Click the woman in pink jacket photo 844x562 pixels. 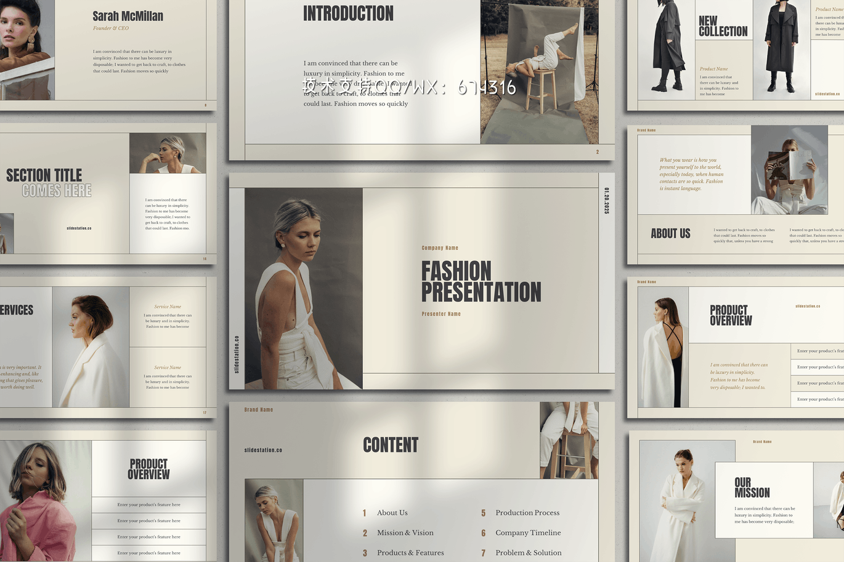click(x=46, y=501)
